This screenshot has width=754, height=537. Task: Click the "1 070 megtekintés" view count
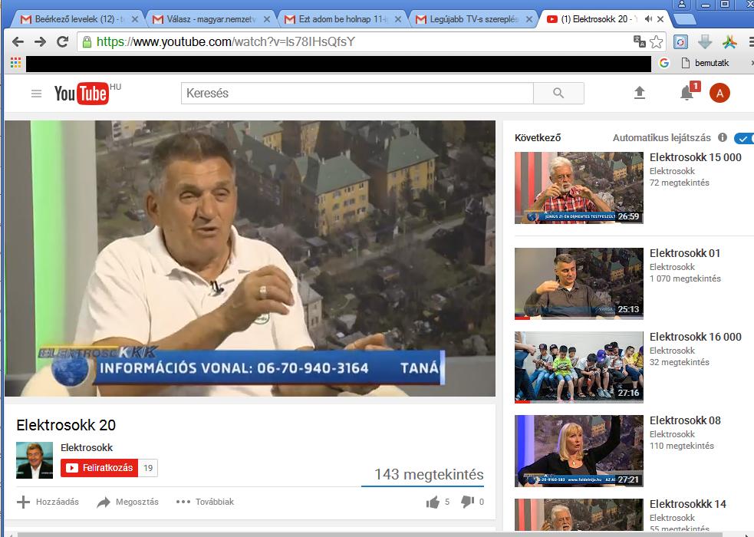[685, 278]
